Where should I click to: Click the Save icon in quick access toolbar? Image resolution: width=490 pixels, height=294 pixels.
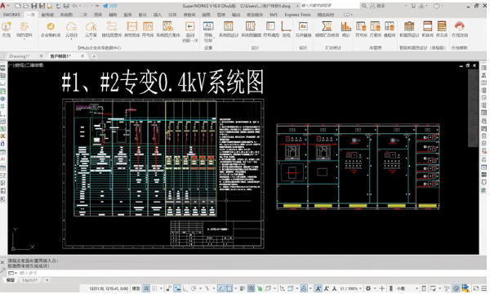pyautogui.click(x=34, y=6)
